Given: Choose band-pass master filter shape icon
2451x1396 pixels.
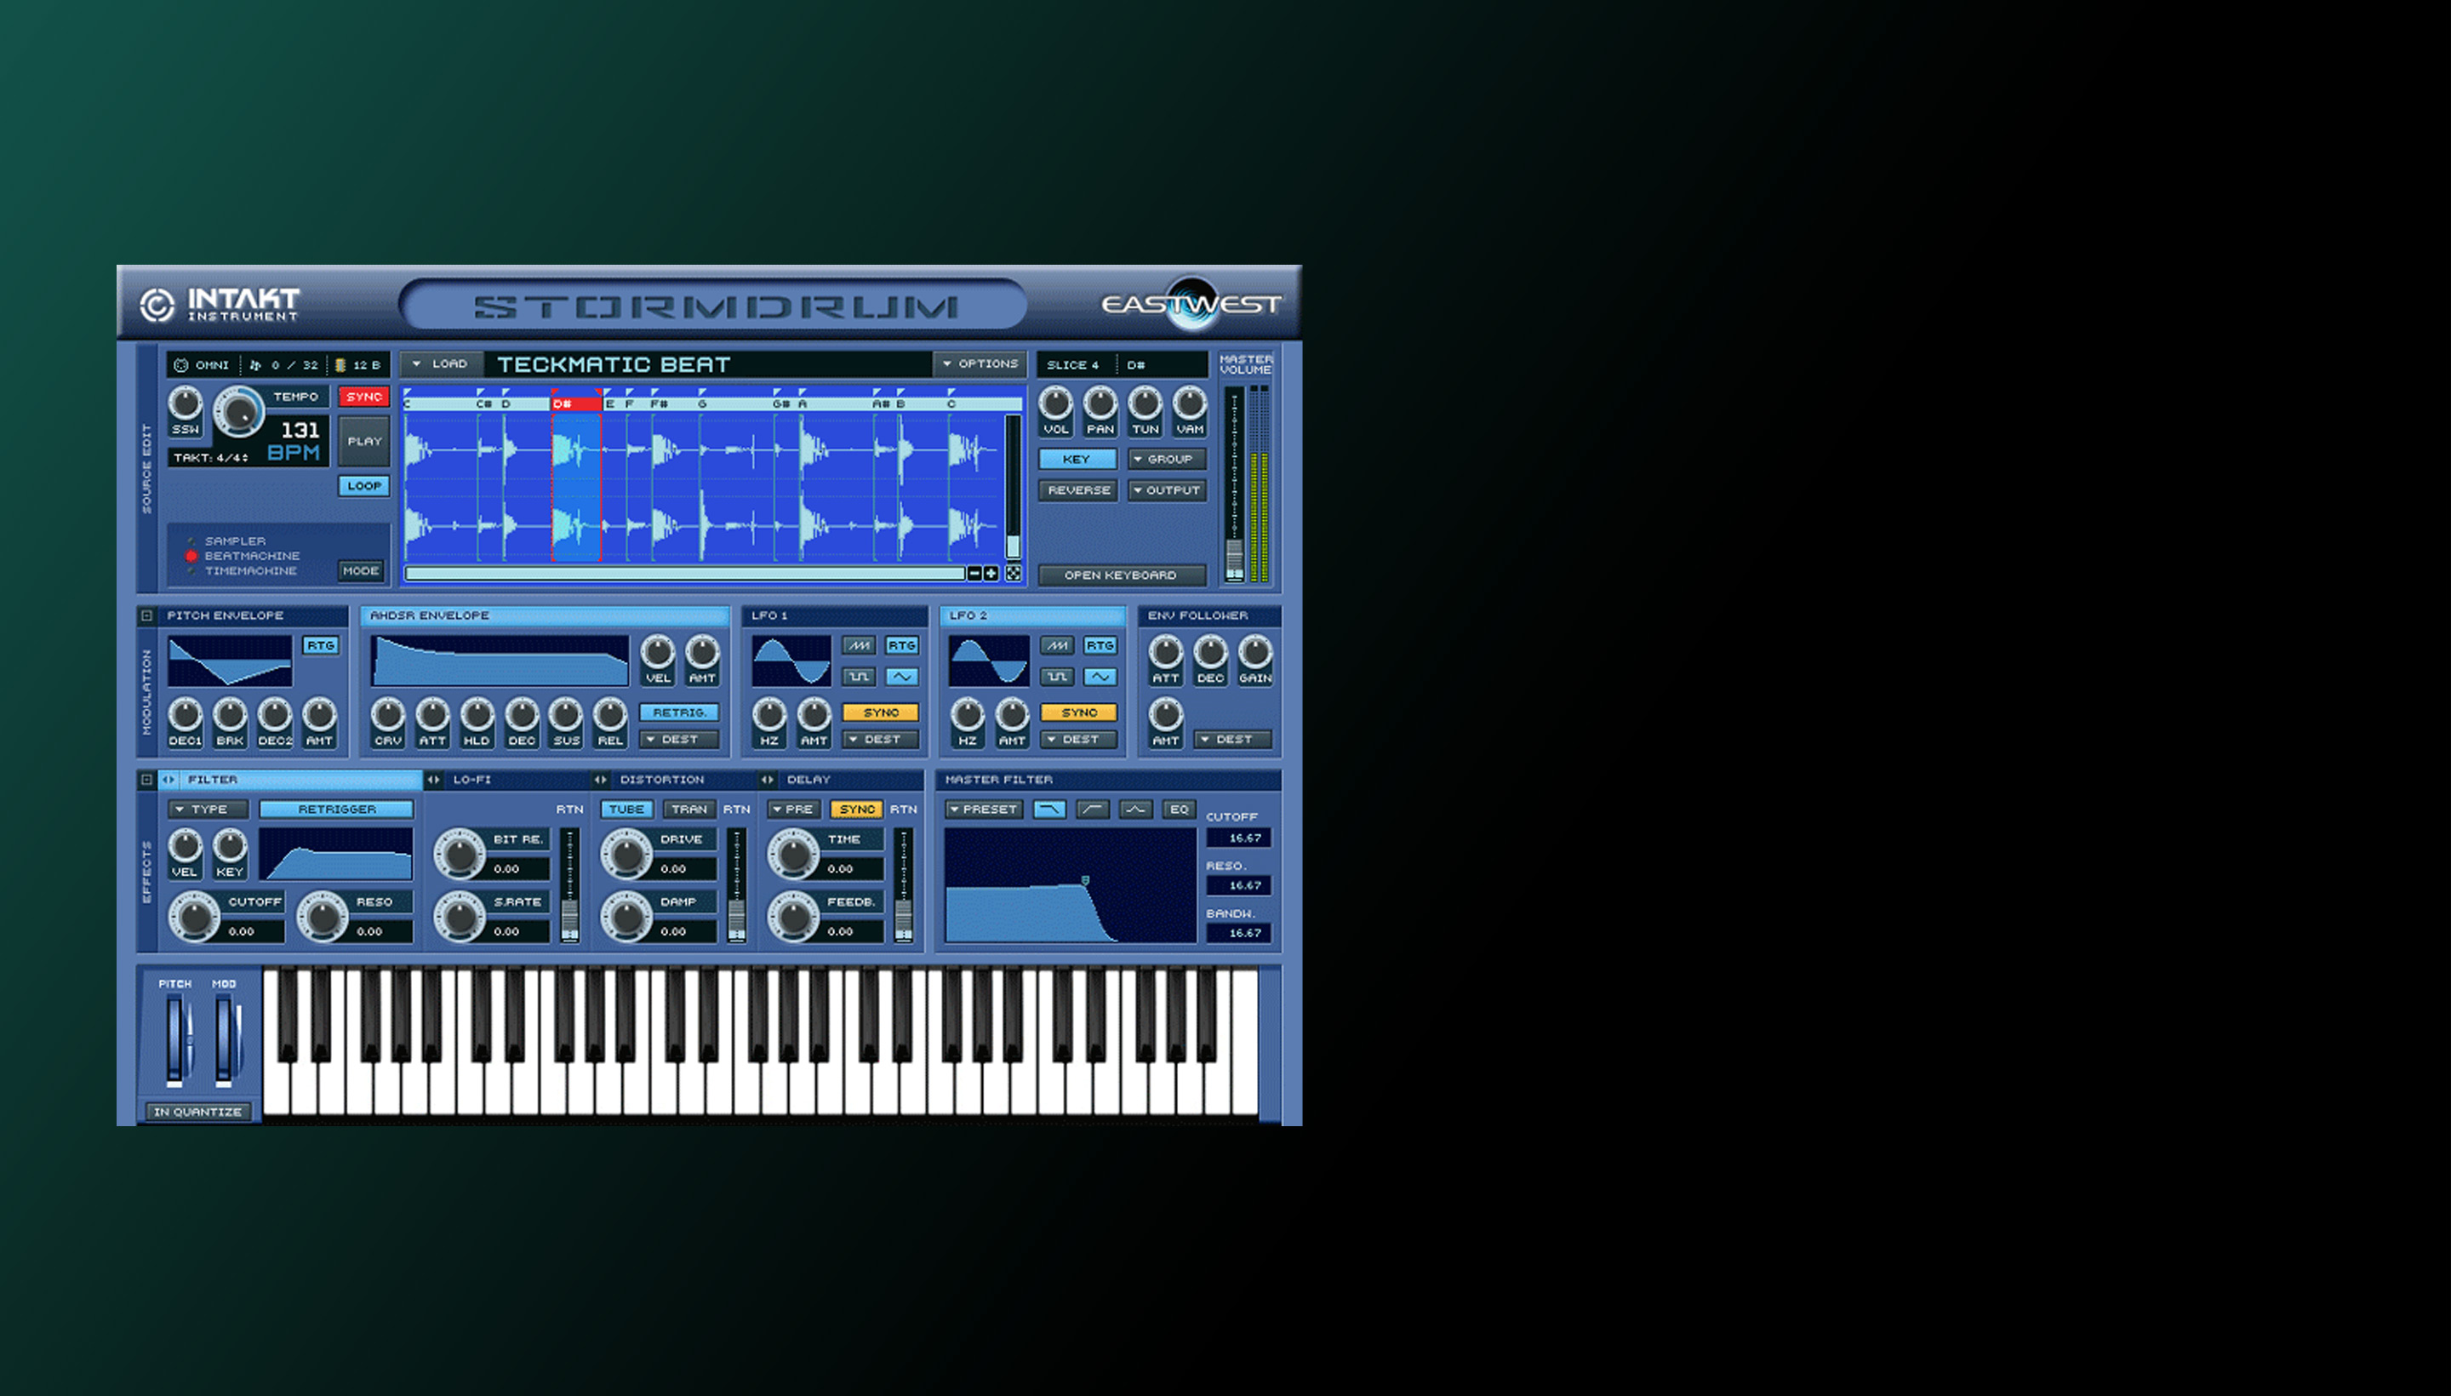Looking at the screenshot, I should click(1136, 810).
